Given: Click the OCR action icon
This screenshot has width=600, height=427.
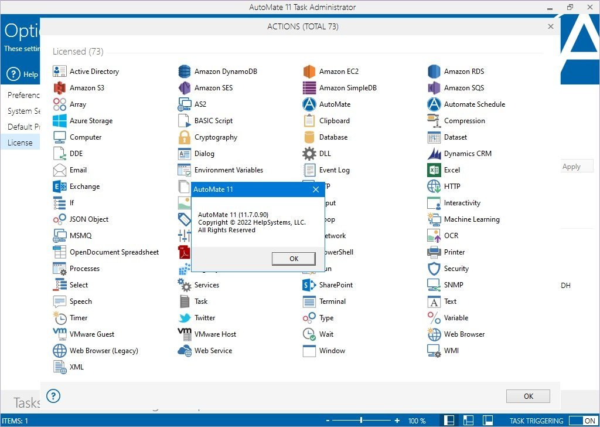Looking at the screenshot, I should 434,236.
